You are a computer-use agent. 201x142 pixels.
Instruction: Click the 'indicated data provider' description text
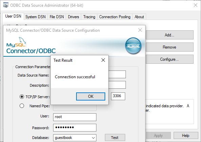click(164, 106)
